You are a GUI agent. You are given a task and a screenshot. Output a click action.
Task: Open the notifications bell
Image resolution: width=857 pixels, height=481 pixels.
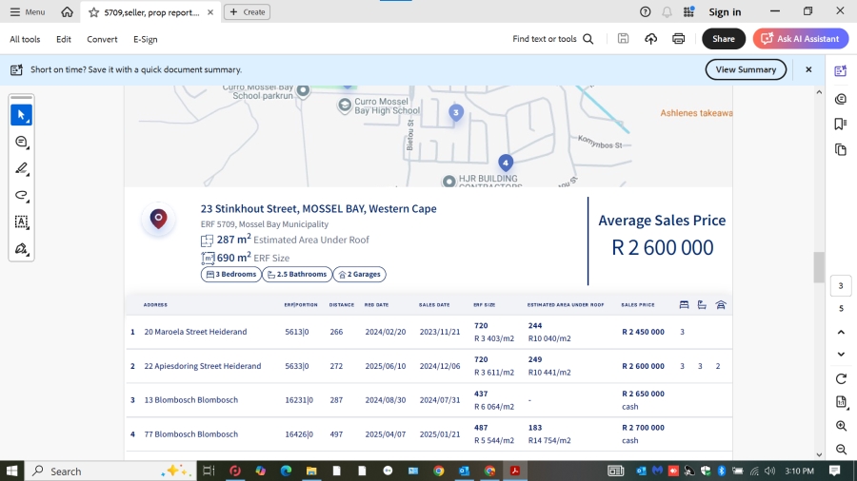(x=667, y=12)
